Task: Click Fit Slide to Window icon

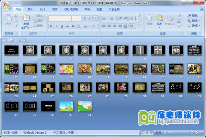Action: [198, 133]
